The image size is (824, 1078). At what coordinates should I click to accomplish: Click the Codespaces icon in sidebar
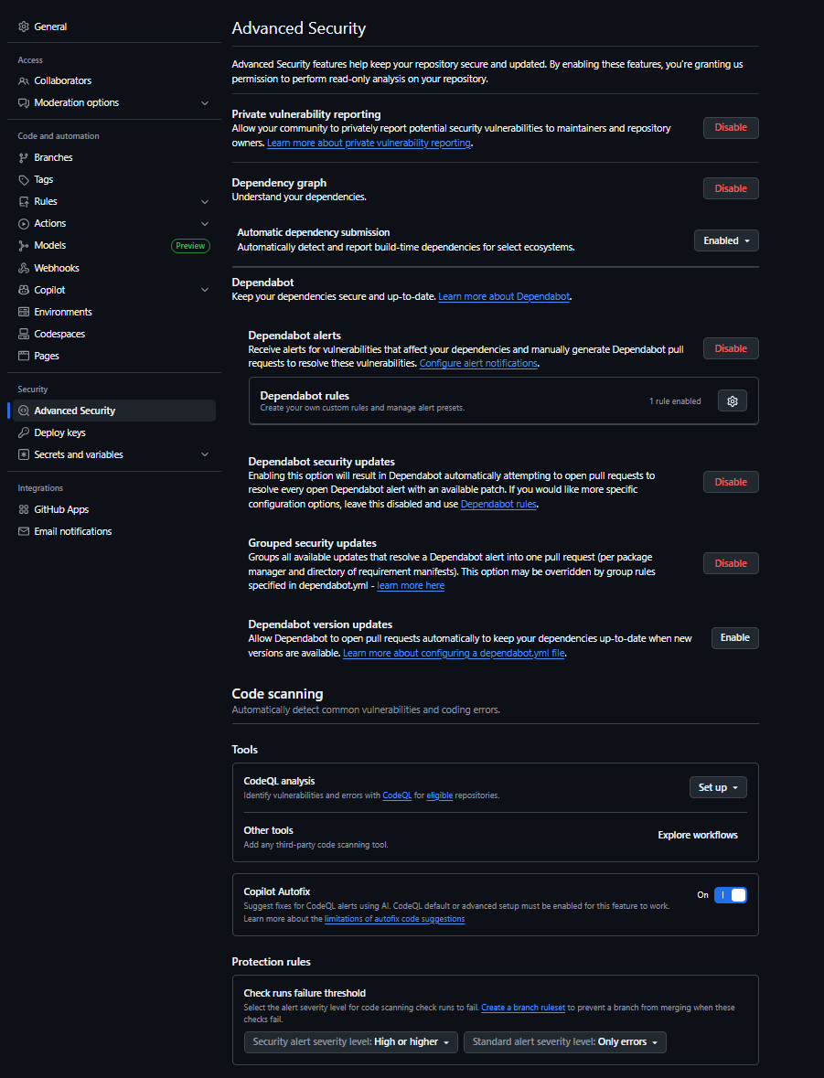[x=24, y=334]
